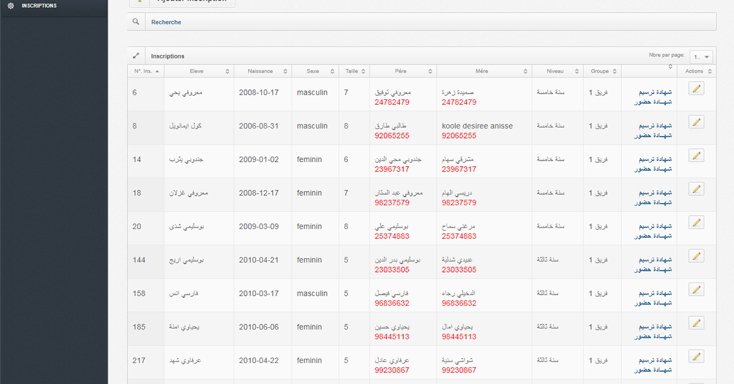Click birth date 2008-12-17
Image resolution: width=734 pixels, height=384 pixels.
259,193
